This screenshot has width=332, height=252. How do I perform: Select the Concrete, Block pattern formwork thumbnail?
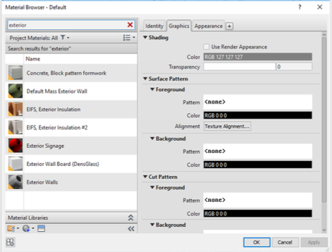(15, 73)
